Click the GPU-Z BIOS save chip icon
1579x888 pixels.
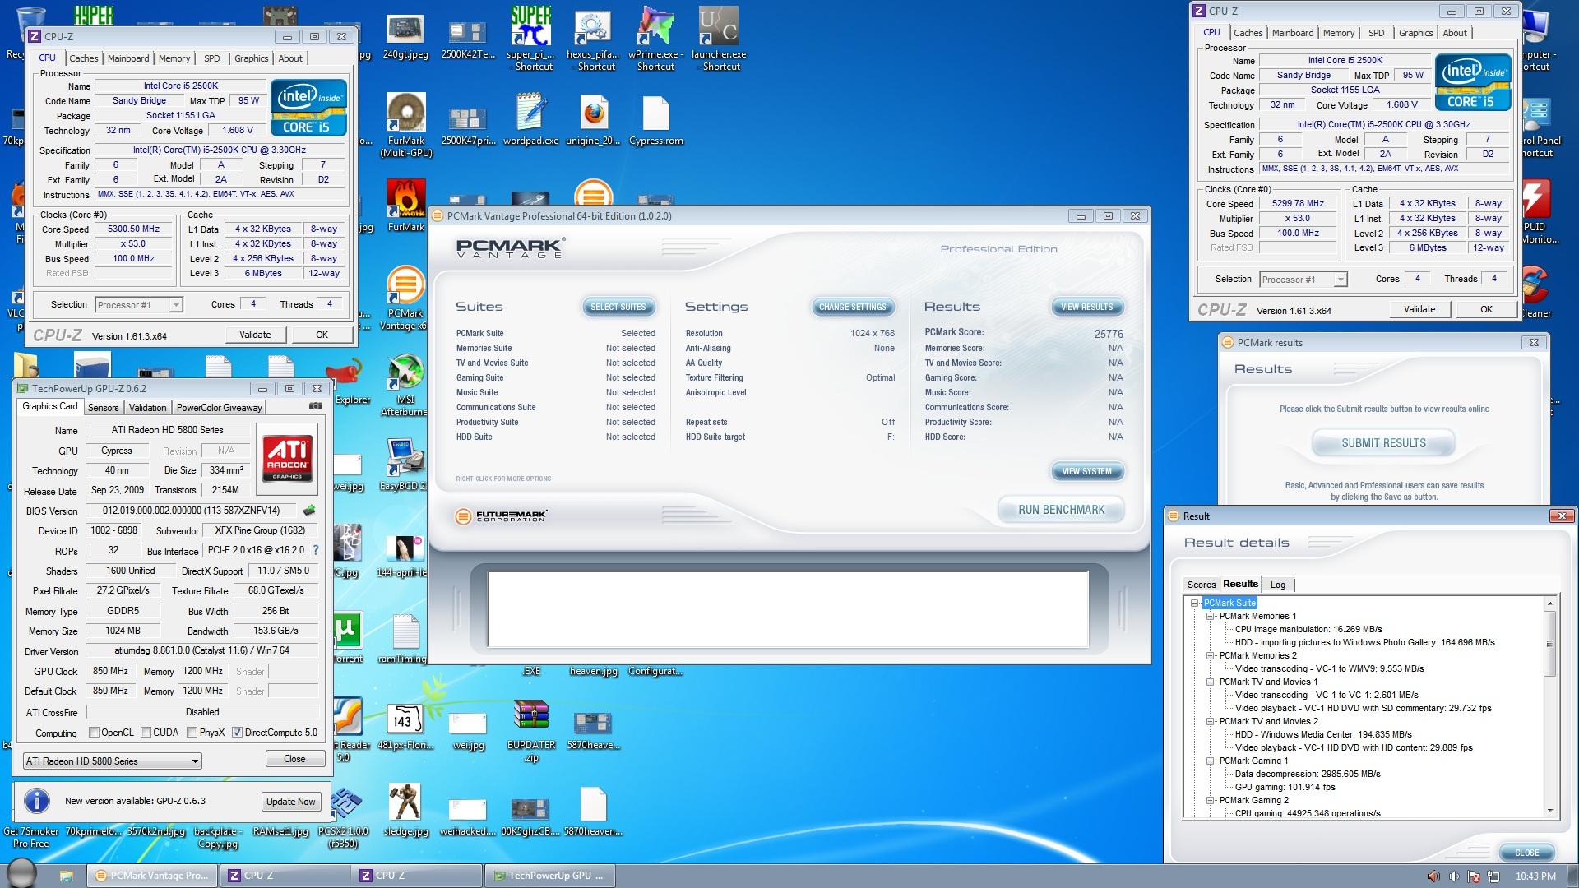tap(309, 511)
